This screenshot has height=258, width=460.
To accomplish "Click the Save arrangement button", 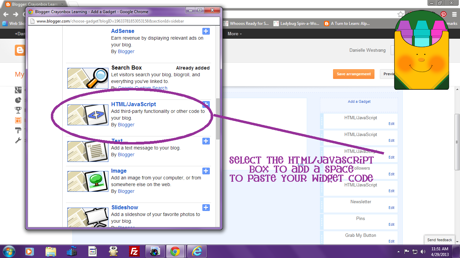I will 354,74.
